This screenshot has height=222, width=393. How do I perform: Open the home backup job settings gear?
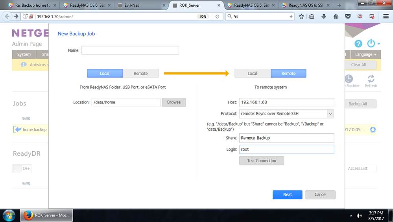[x=373, y=129]
